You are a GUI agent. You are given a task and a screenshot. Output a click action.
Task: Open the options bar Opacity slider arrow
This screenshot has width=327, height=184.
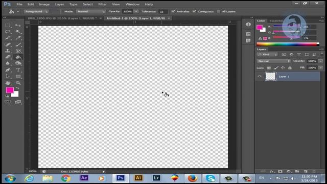point(136,11)
